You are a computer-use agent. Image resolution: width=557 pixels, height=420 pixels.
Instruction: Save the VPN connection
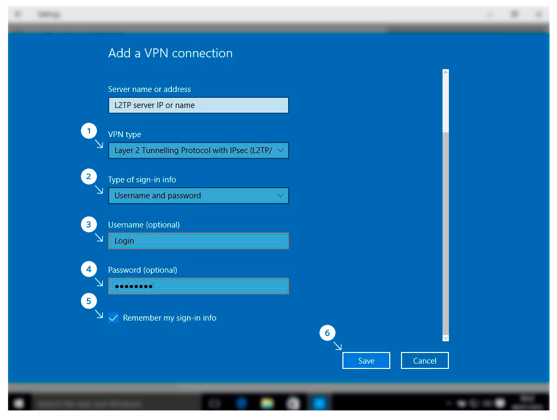tap(366, 361)
